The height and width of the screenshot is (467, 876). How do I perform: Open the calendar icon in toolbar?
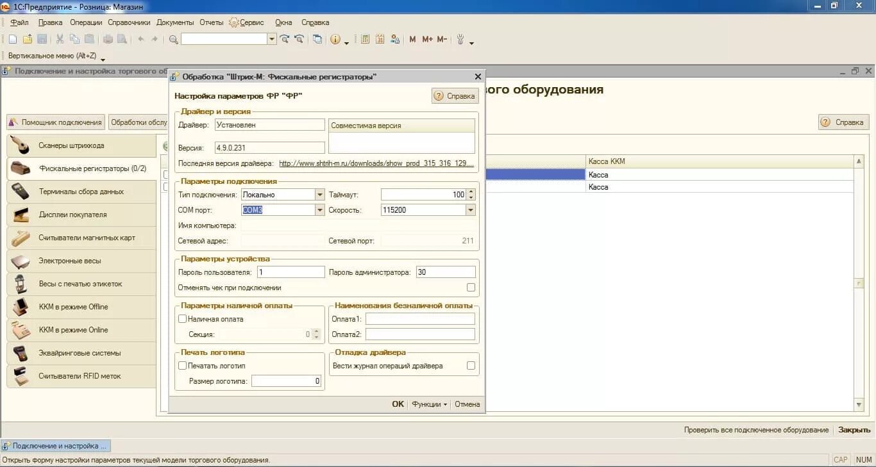tap(380, 39)
